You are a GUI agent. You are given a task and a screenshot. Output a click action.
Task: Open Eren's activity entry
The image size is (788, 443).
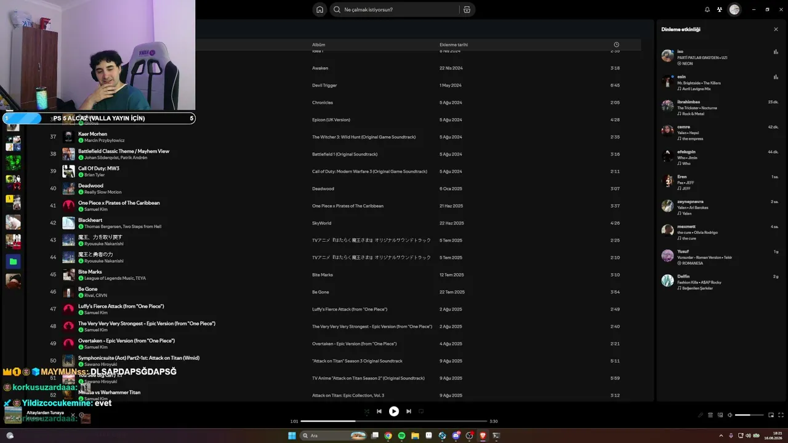[720, 183]
